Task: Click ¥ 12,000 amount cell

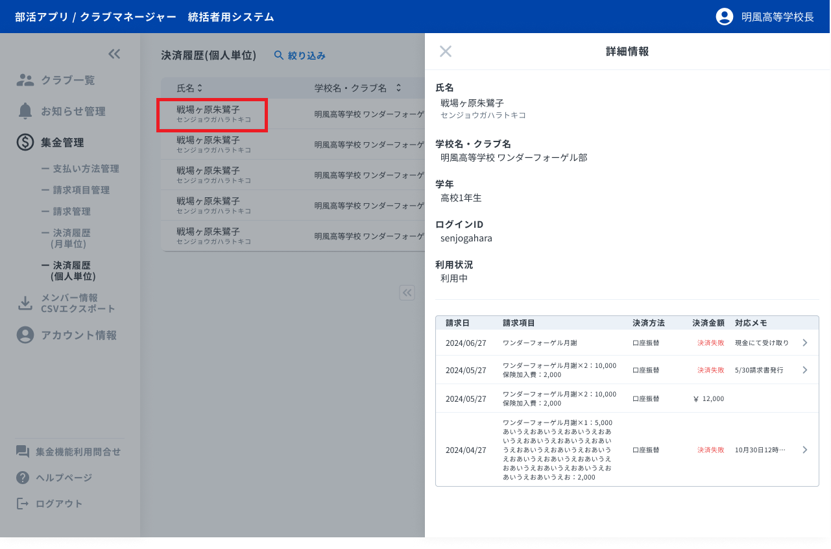Action: pos(708,398)
